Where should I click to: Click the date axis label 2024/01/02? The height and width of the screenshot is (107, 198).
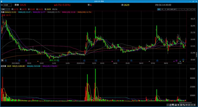tap(81, 63)
